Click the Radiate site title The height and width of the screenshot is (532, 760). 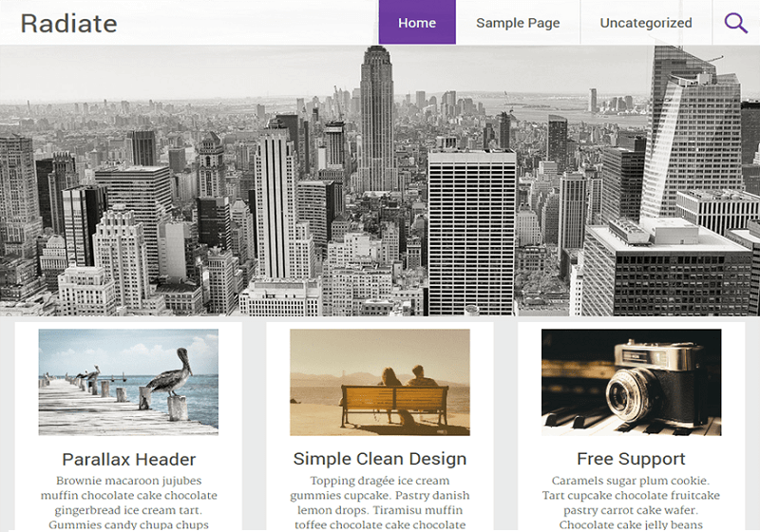pyautogui.click(x=68, y=24)
